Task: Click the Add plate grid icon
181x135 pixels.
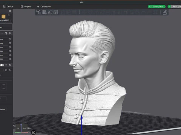Action: pos(44,12)
